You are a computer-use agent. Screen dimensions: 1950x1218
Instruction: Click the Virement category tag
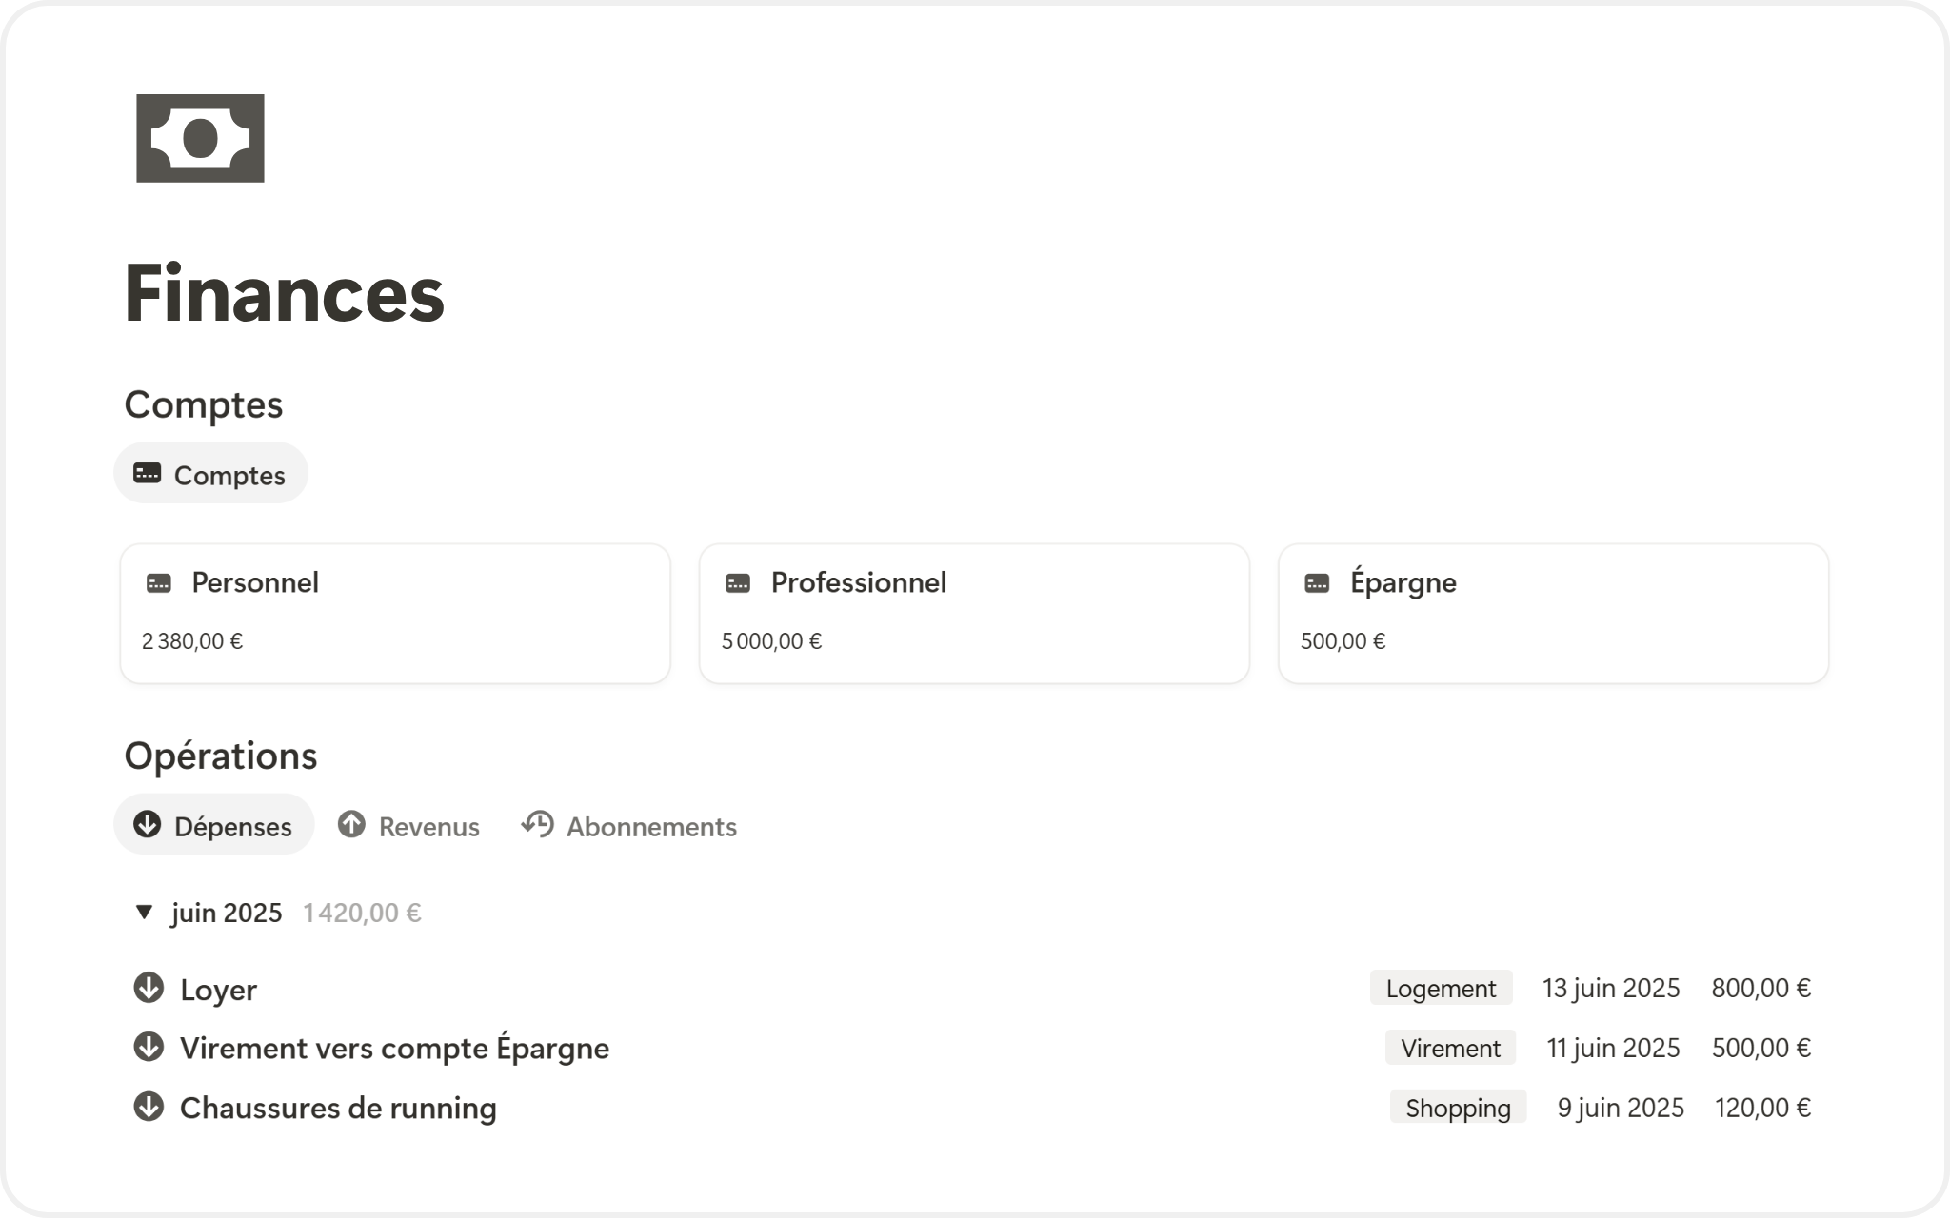click(1450, 1048)
